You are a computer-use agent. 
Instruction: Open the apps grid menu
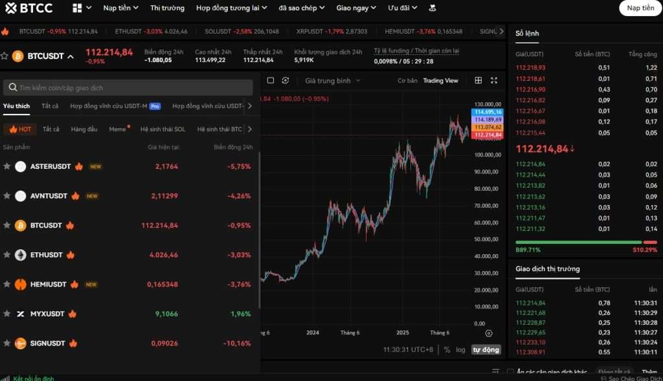pyautogui.click(x=77, y=8)
